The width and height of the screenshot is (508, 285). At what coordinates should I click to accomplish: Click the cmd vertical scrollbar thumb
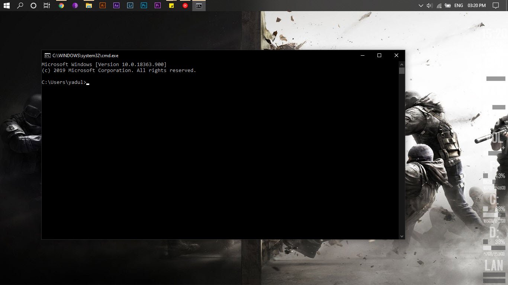tap(402, 71)
